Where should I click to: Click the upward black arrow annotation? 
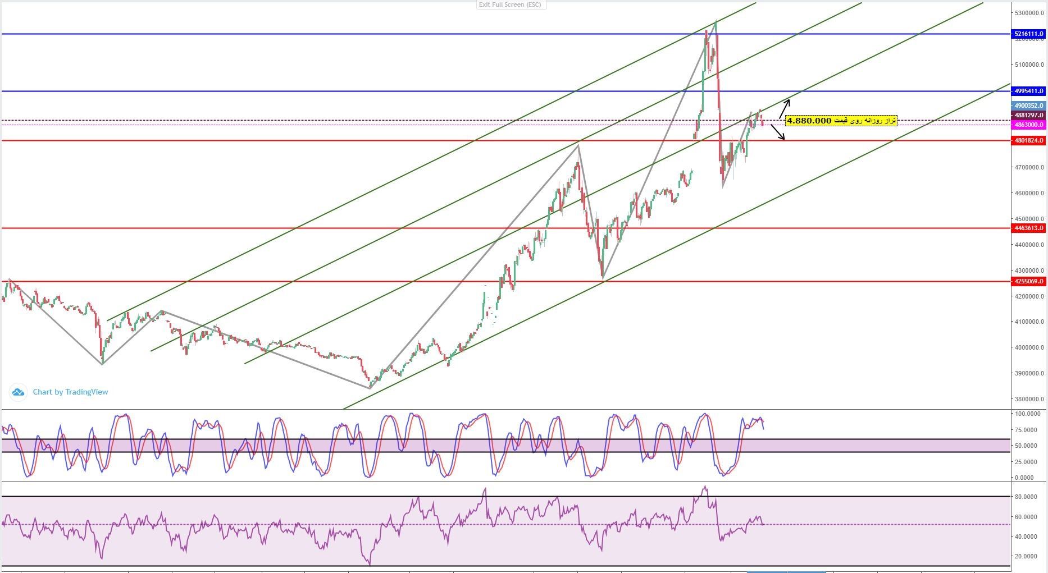(x=785, y=109)
